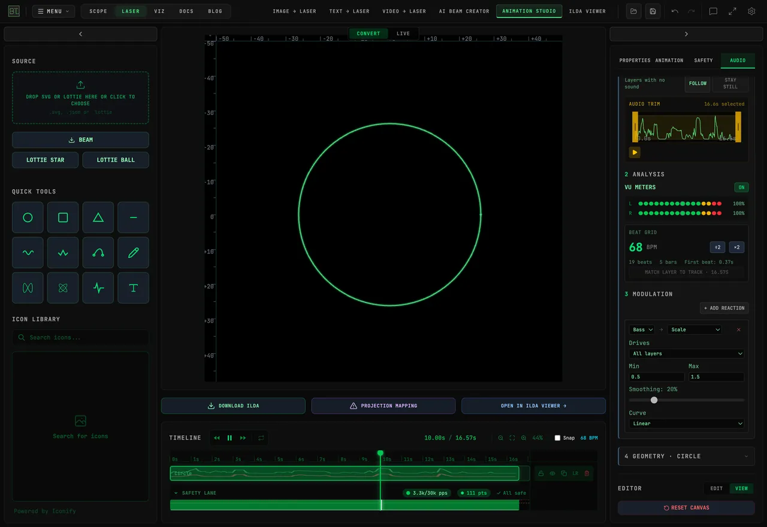Open the MENU dropdown

(x=54, y=11)
